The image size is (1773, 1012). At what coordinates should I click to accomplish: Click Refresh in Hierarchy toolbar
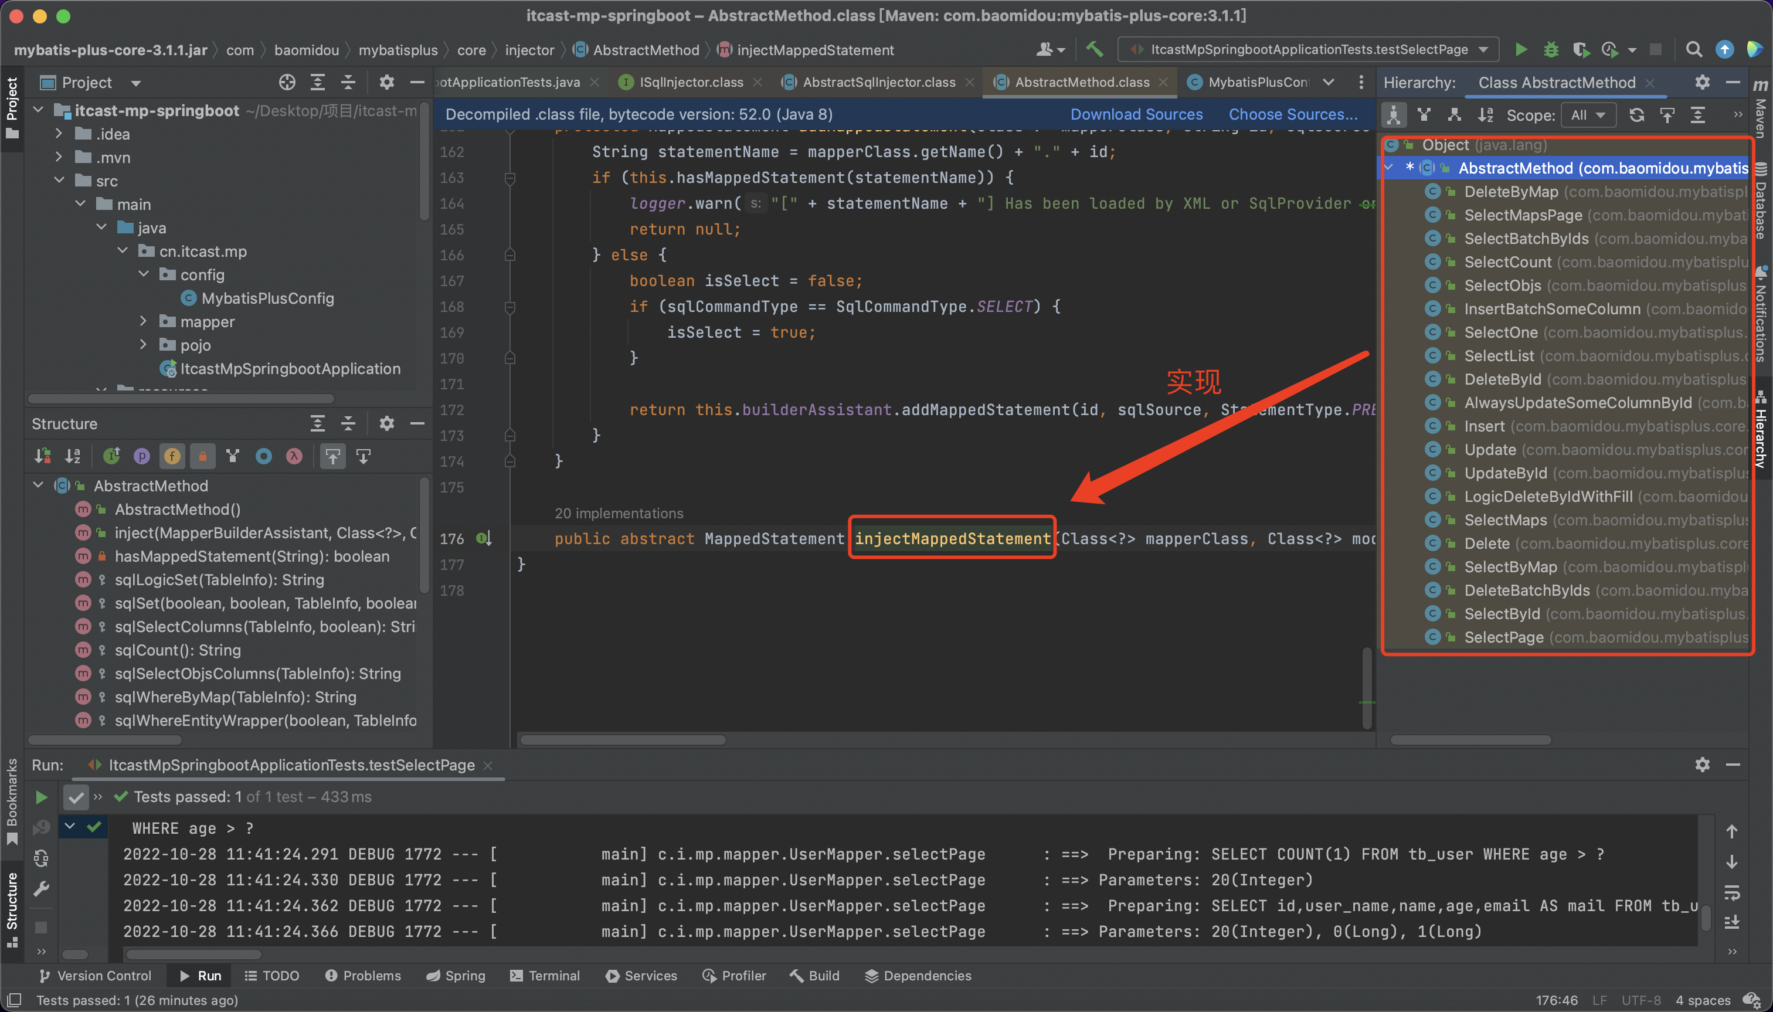pos(1637,116)
